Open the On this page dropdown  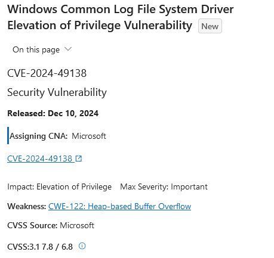click(x=42, y=49)
